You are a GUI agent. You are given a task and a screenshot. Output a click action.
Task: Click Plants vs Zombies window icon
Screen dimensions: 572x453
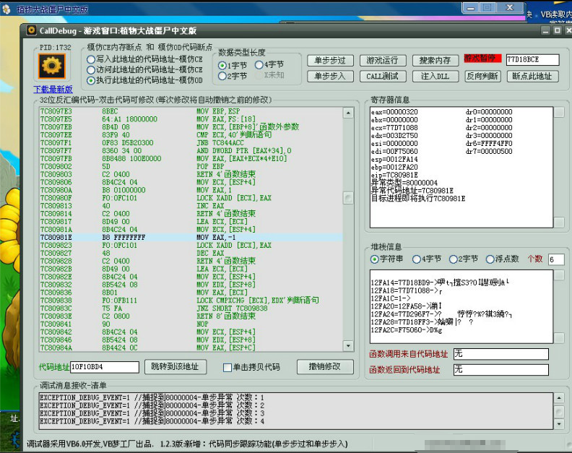click(x=6, y=9)
